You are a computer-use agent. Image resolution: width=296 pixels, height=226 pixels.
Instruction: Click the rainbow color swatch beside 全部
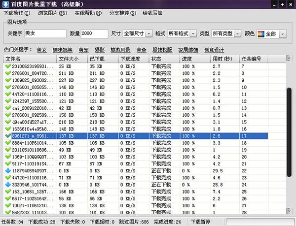(x=261, y=34)
